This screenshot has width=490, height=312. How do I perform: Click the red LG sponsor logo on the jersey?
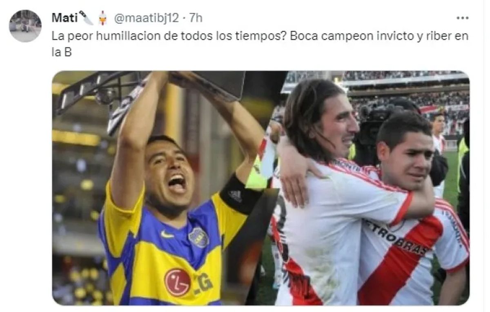tap(177, 282)
